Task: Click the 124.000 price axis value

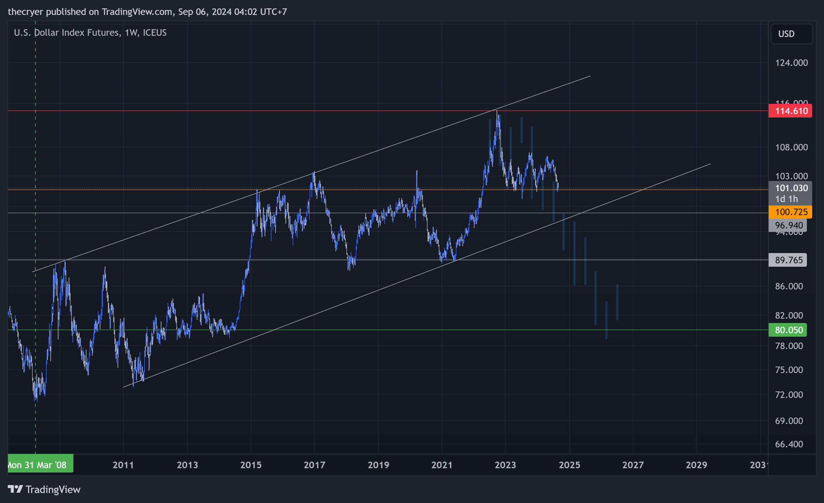Action: [x=791, y=62]
